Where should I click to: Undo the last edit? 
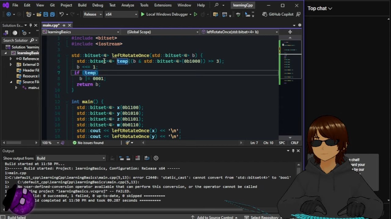(61, 14)
